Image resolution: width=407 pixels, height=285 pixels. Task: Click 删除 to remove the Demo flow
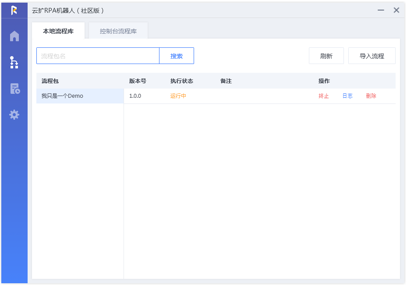pos(371,96)
